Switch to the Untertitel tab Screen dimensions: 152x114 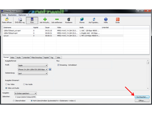pos(26,58)
